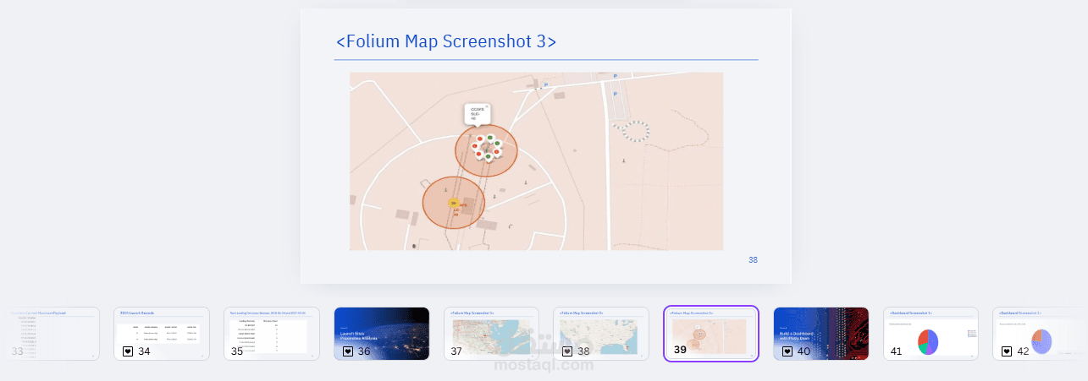This screenshot has height=381, width=1088.
Task: Click the heart icon on slide 34
Action: coord(128,351)
